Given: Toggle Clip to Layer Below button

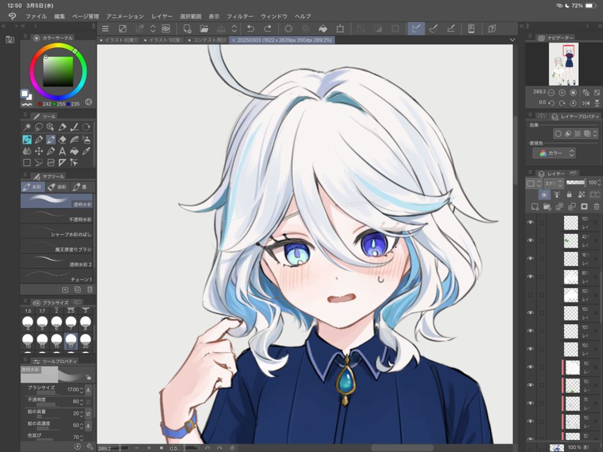Looking at the screenshot, I should click(544, 195).
